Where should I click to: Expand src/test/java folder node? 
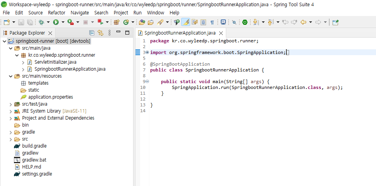click(10, 104)
